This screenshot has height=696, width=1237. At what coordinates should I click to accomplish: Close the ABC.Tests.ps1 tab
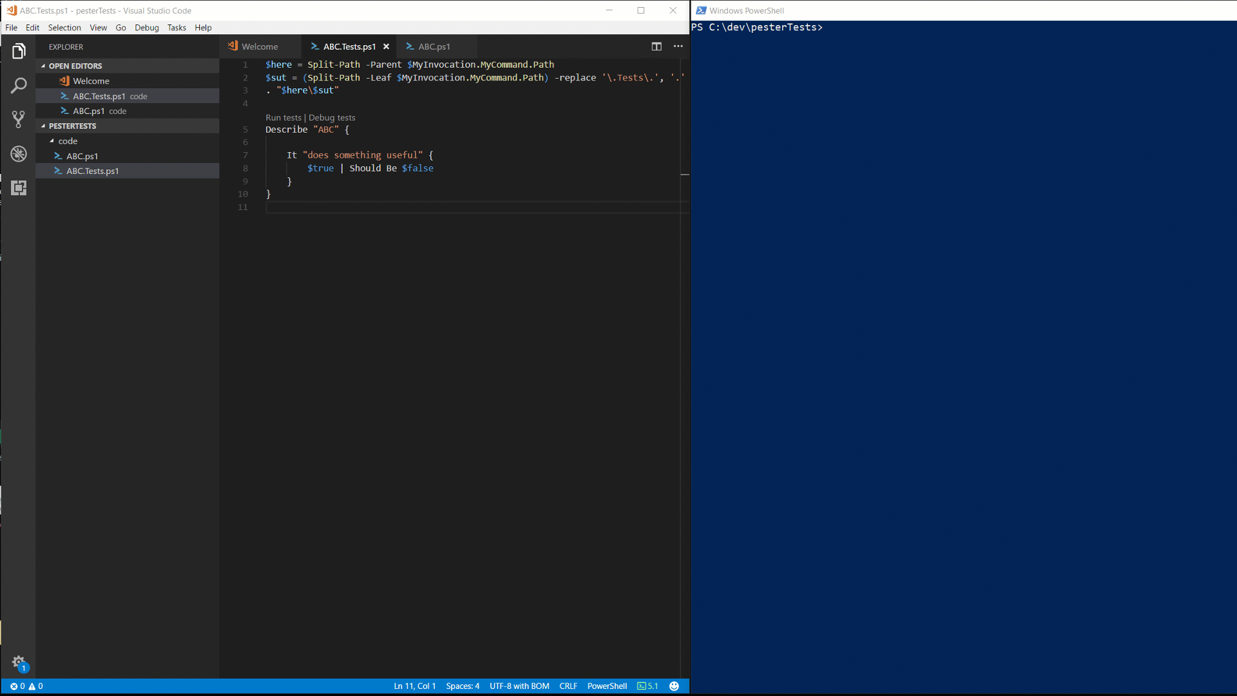(386, 46)
